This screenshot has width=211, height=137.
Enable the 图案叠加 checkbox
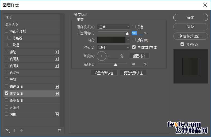(x=6, y=100)
